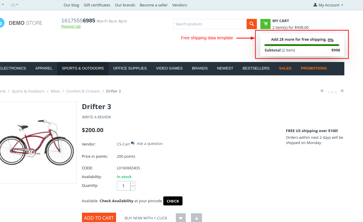Click the Search products field
The height and width of the screenshot is (222, 363).
(x=210, y=24)
